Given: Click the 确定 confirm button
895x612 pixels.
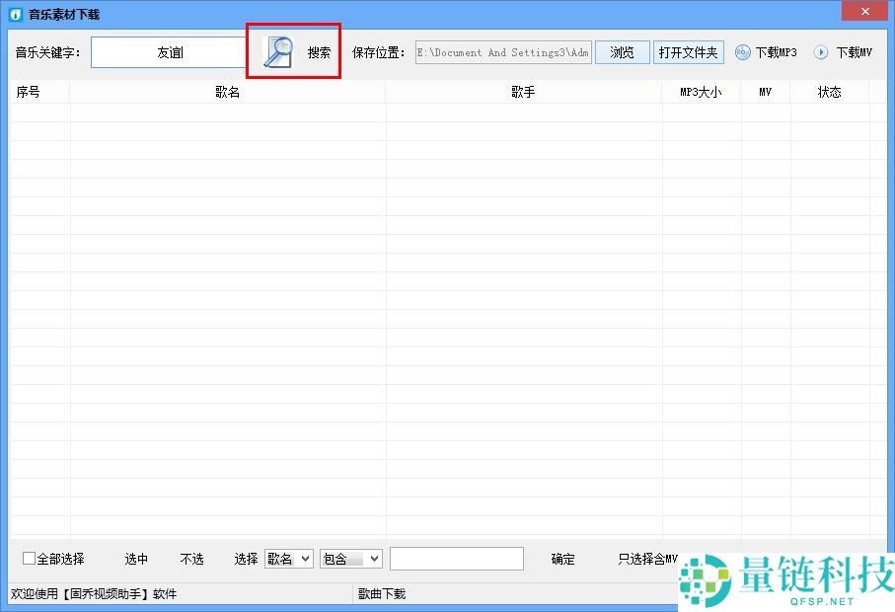Looking at the screenshot, I should pos(562,559).
